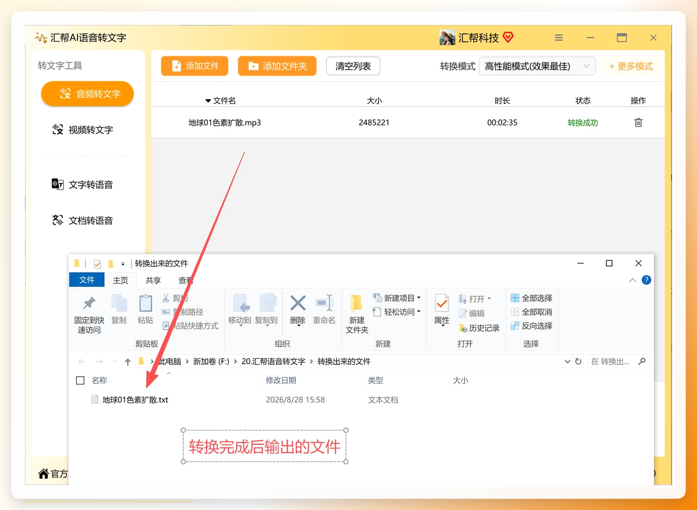Open the 转换模式 dropdown
The height and width of the screenshot is (510, 697).
pos(537,66)
